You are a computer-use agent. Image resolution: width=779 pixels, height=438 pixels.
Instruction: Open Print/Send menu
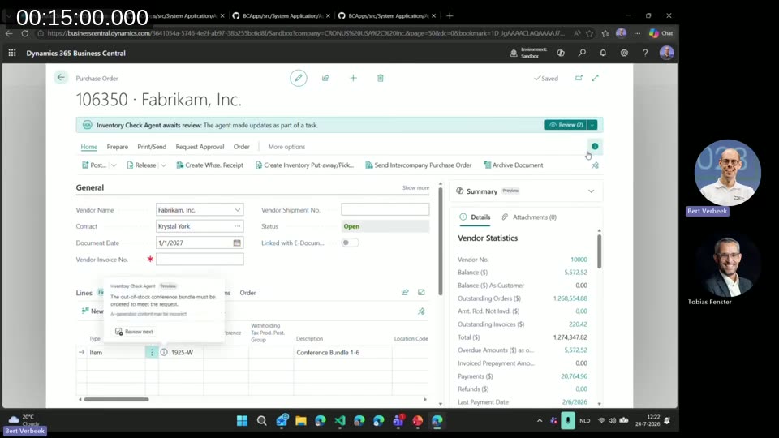152,147
